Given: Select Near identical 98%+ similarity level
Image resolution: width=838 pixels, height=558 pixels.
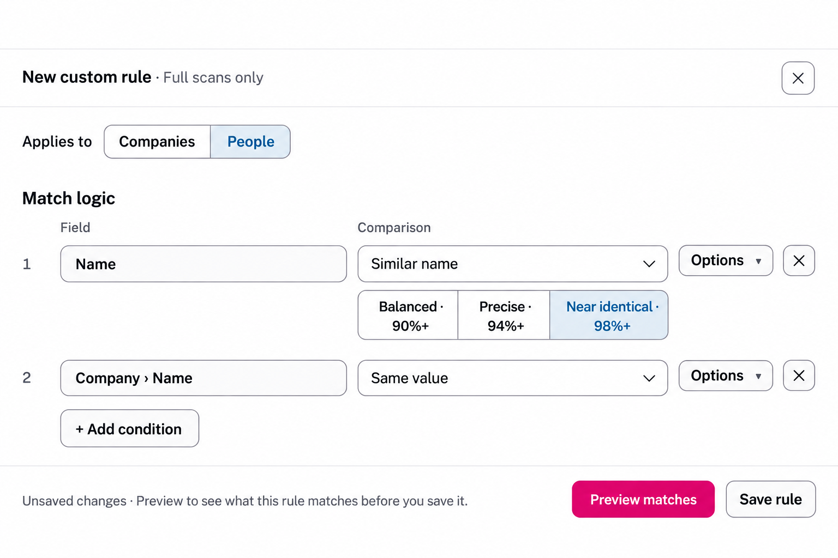Looking at the screenshot, I should click(x=609, y=315).
